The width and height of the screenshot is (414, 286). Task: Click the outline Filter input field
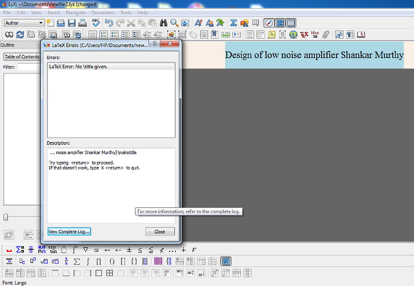[29, 67]
